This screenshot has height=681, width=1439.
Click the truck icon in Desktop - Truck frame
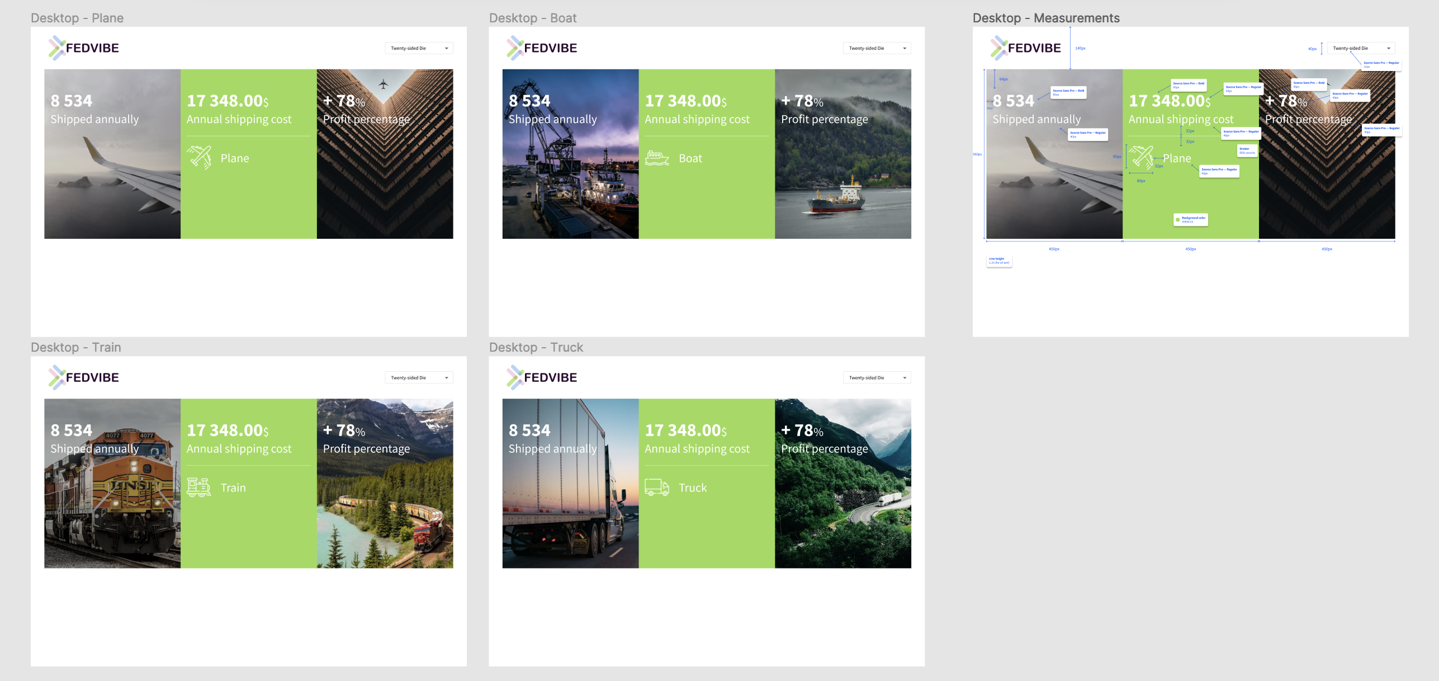(x=657, y=488)
